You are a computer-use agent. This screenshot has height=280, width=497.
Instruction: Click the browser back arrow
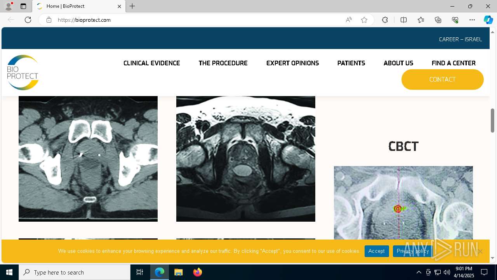coord(11,20)
